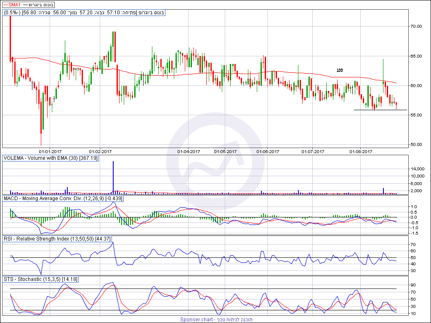Open the Sponser chart footer link
Image resolution: width=431 pixels, height=323 pixels.
coord(216,320)
